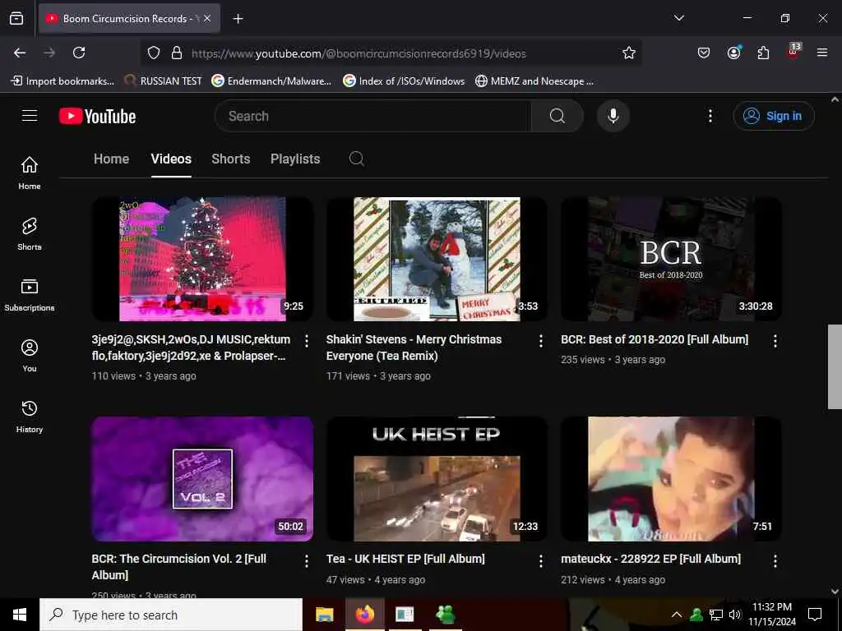Open the You section in sidebar
The image size is (842, 631).
(30, 355)
